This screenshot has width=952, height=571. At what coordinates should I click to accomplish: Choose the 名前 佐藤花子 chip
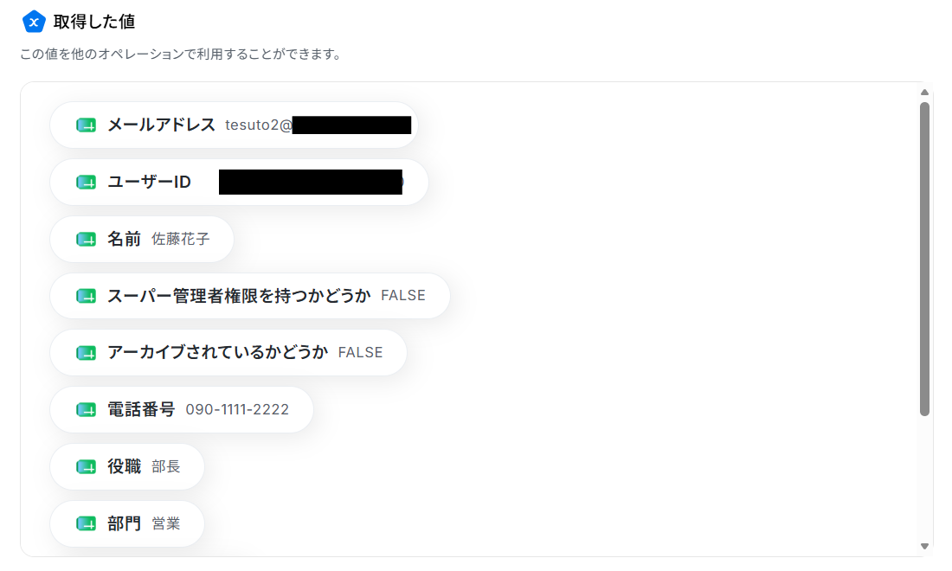point(142,239)
